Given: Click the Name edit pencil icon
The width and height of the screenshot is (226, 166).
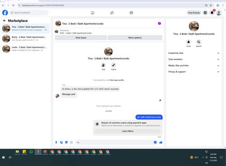Looking at the screenshot, I should click(113, 65).
